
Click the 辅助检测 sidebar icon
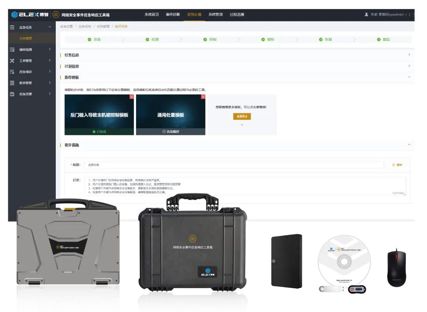(12, 49)
